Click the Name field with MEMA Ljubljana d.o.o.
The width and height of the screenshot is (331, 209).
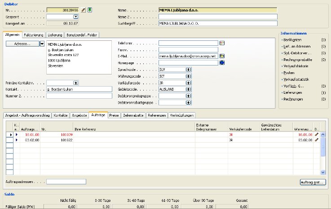click(x=218, y=10)
